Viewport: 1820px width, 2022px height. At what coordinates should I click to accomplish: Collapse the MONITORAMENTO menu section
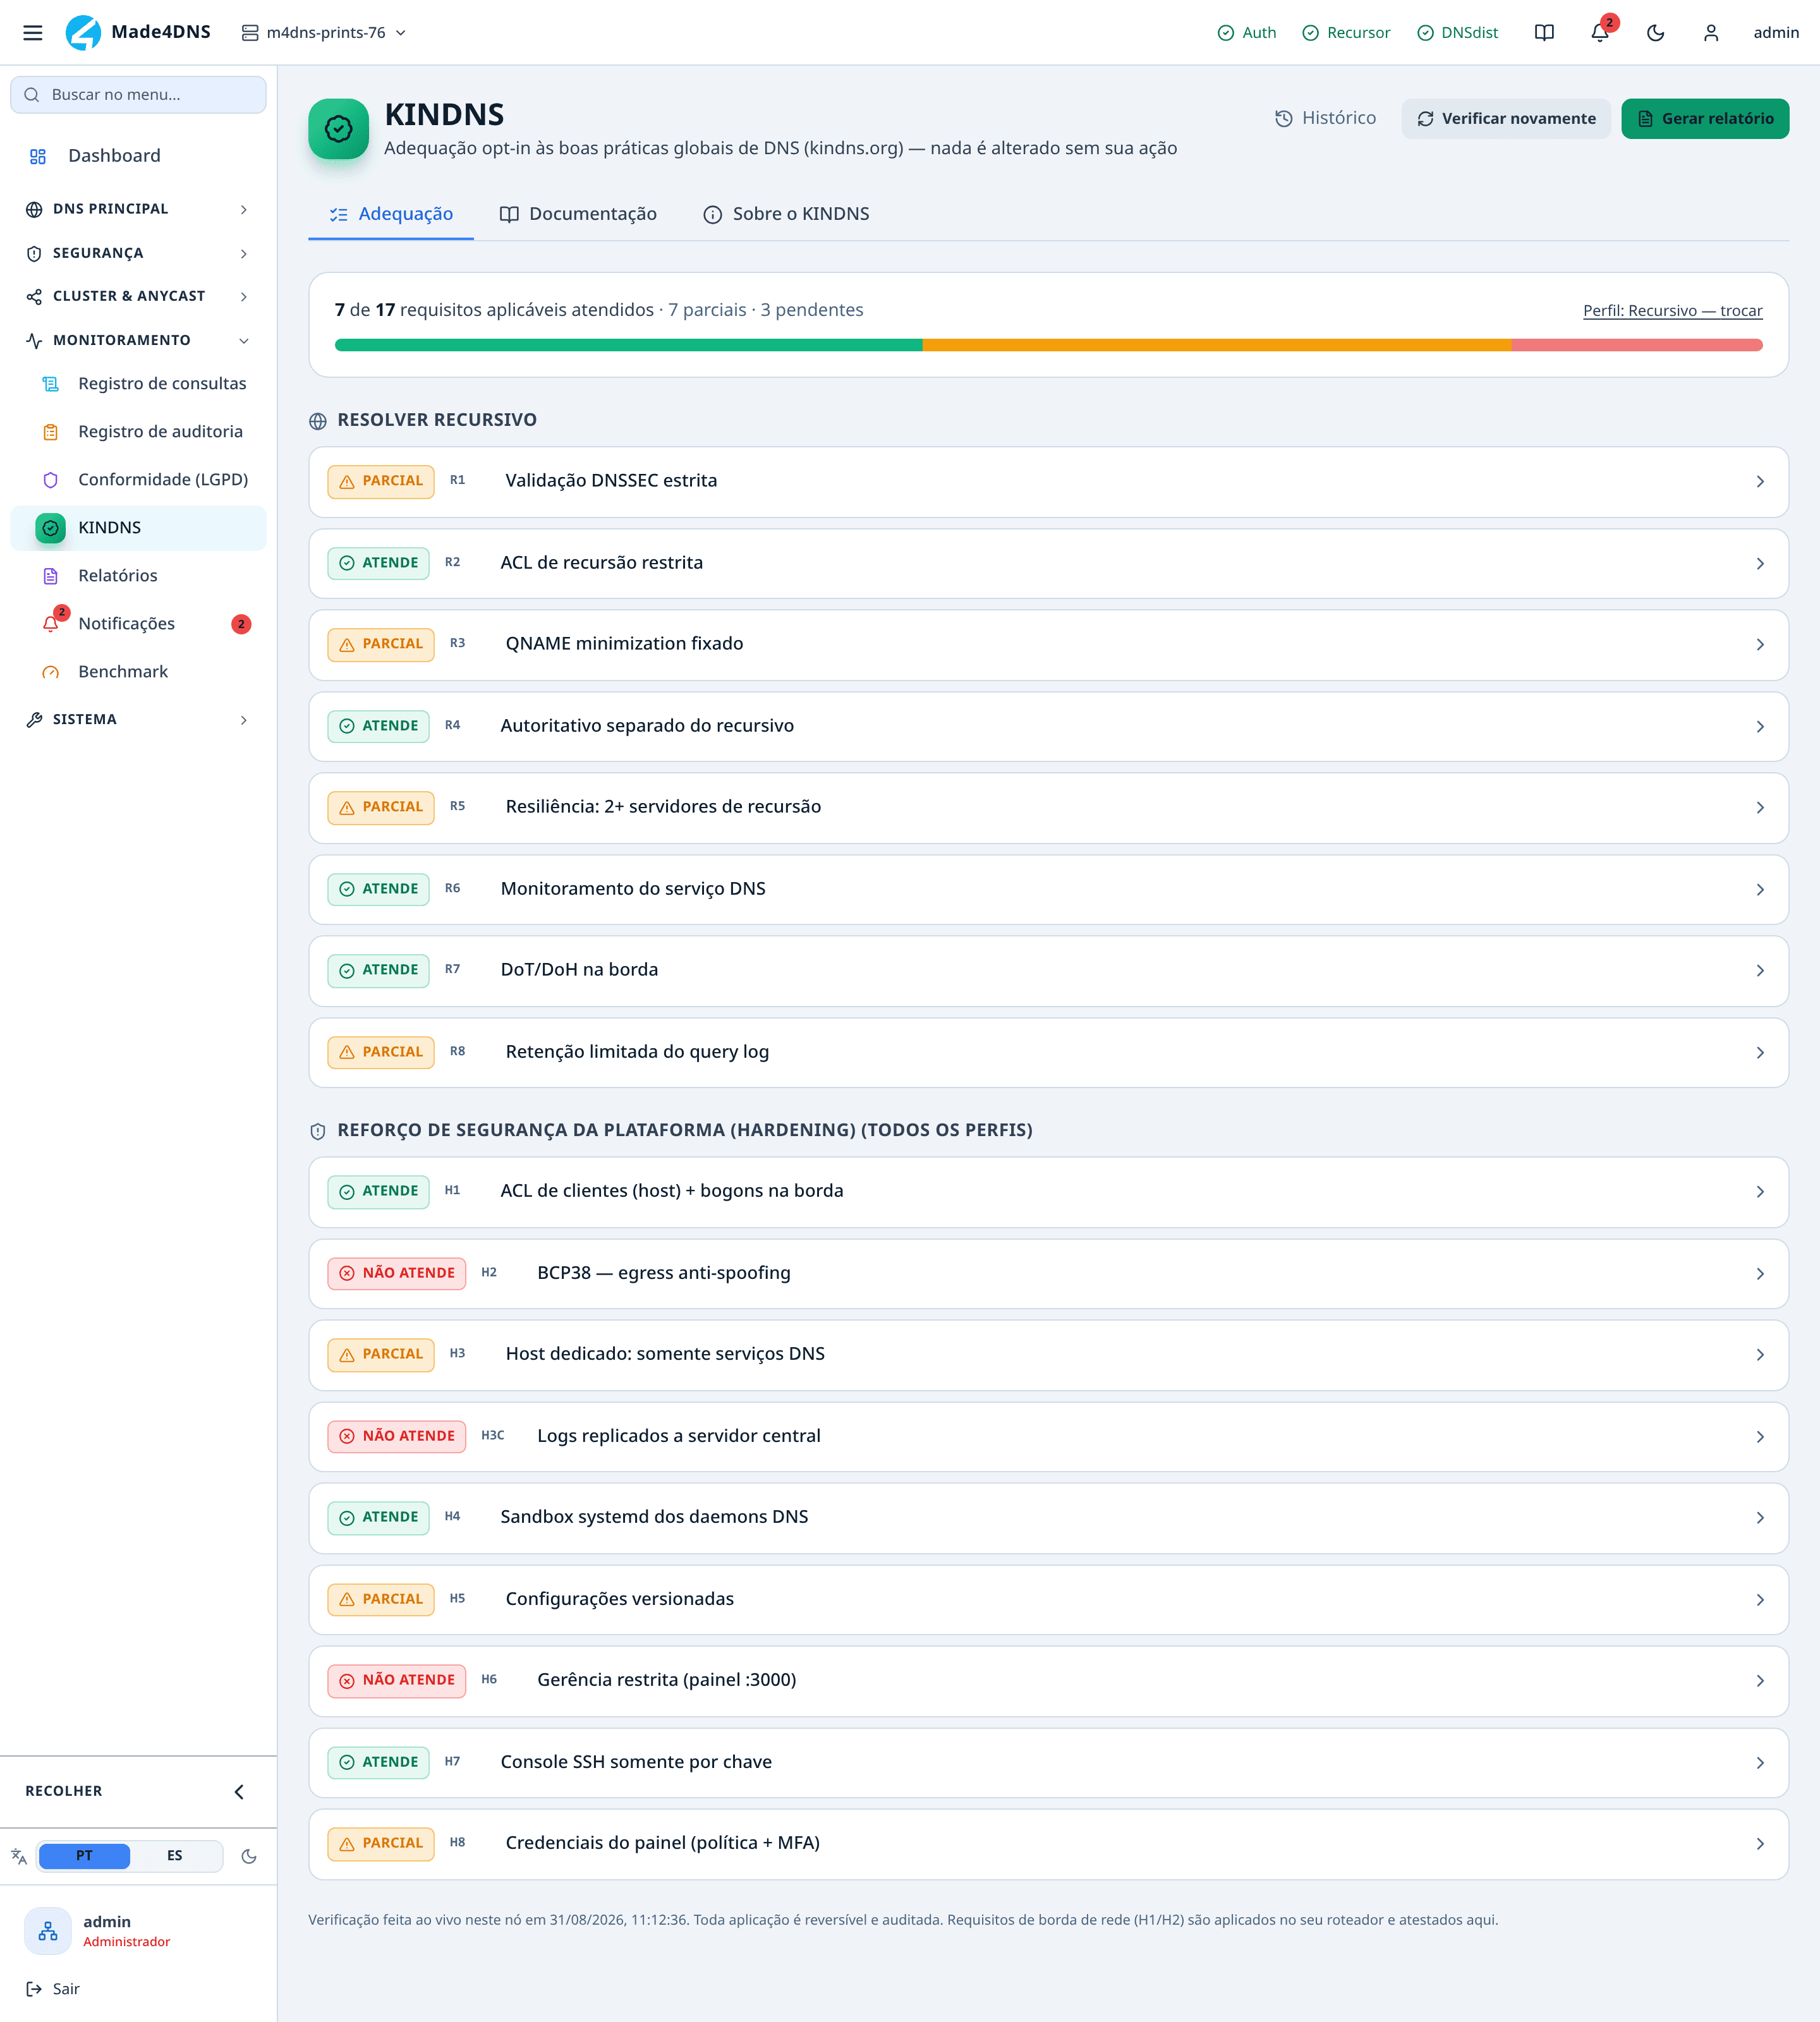tap(138, 340)
